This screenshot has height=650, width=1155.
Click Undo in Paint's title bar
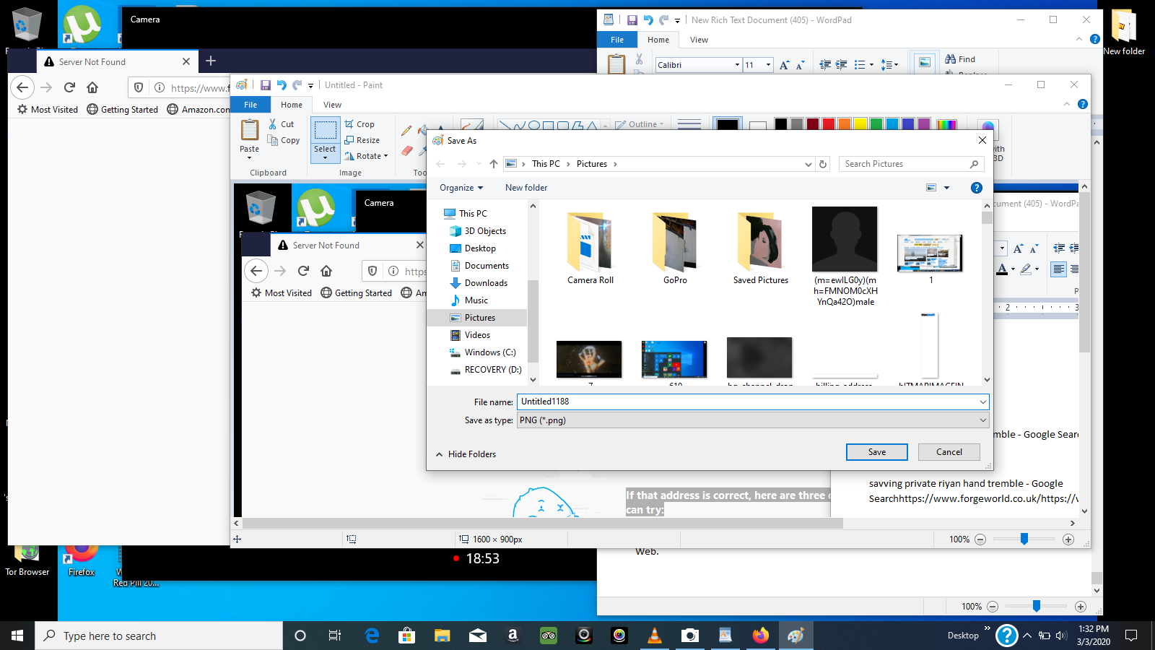[282, 85]
